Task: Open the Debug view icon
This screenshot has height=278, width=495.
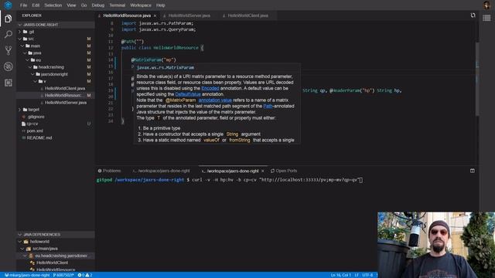Action: [x=9, y=66]
